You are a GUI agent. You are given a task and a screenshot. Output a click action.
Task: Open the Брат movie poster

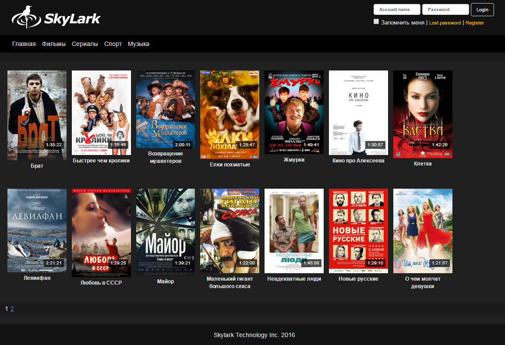click(x=37, y=115)
